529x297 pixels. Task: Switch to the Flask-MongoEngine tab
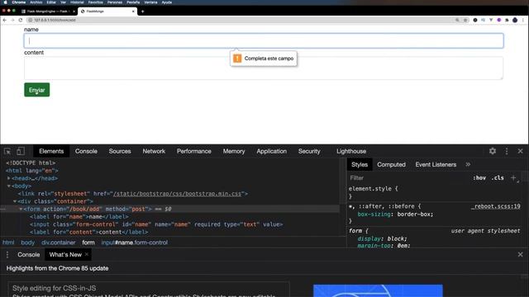[x=47, y=12]
